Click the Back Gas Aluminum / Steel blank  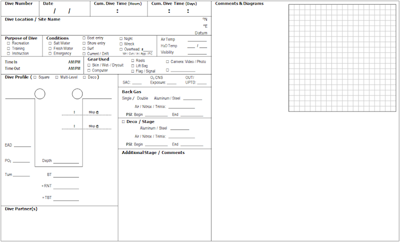(192, 99)
